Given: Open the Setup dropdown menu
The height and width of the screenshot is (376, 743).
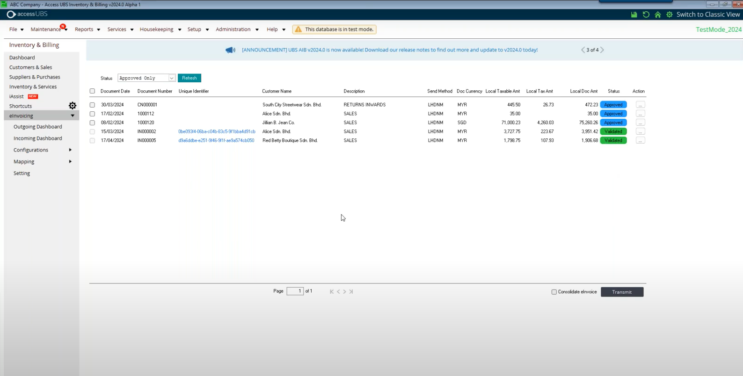Looking at the screenshot, I should tap(198, 29).
